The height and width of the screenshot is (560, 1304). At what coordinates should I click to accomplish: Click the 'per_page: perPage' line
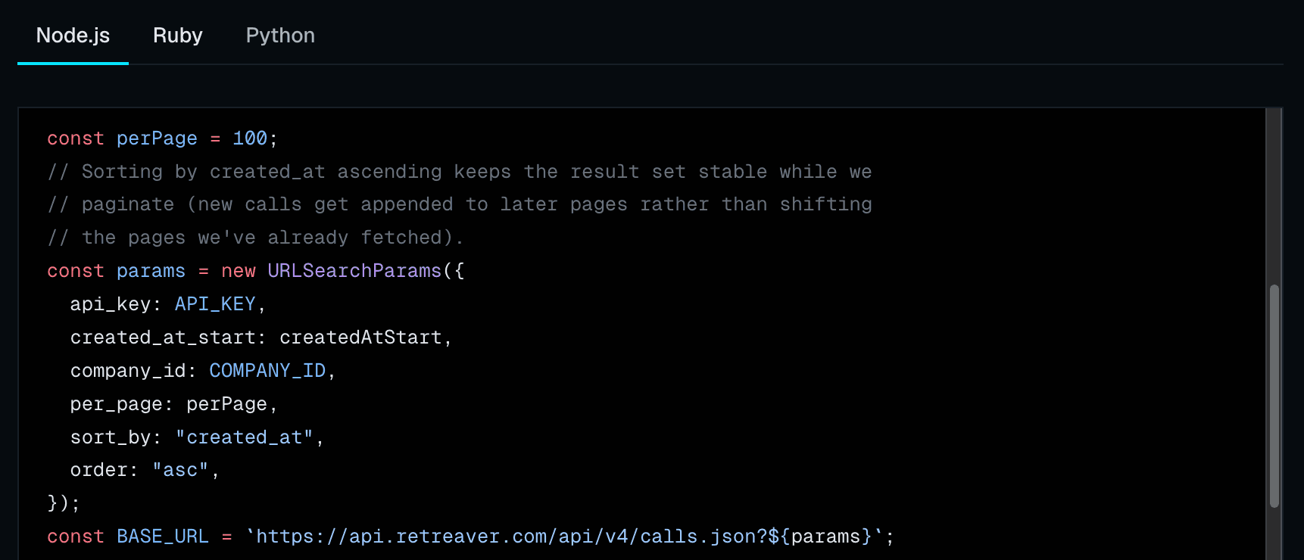174,404
